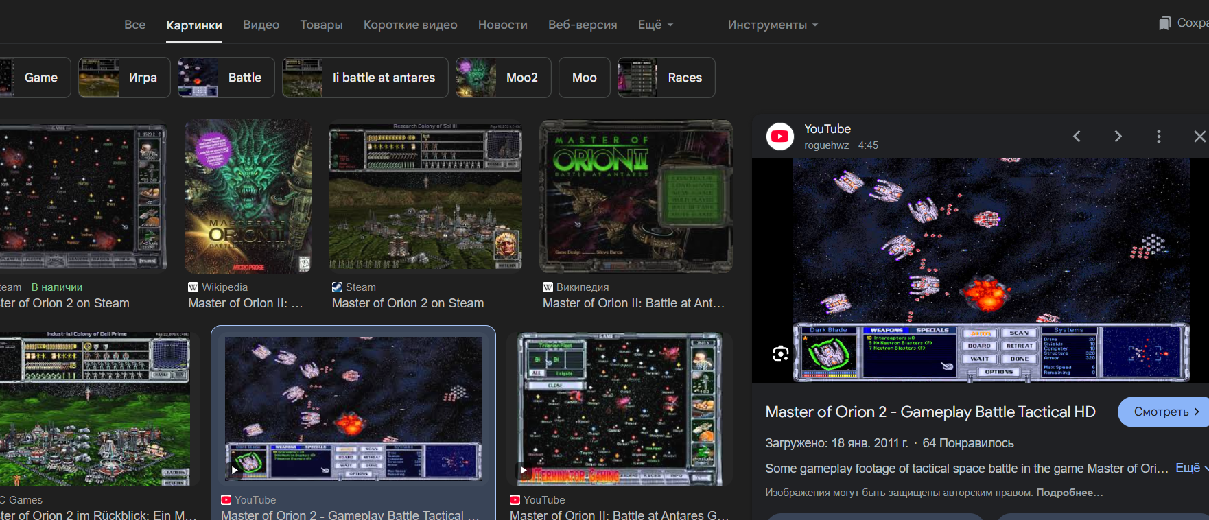Screen dimensions: 1209x520
Task: Select the Moo2 filter chip
Action: point(504,78)
